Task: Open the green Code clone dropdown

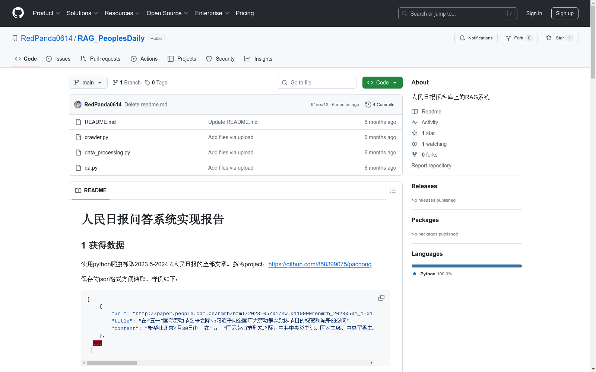Action: coord(383,83)
